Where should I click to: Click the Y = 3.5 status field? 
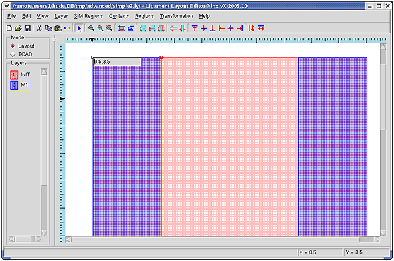tap(367, 252)
